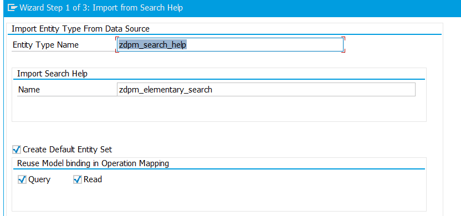Disable the Query operation mapping checkbox
461x216 pixels.
pyautogui.click(x=22, y=179)
